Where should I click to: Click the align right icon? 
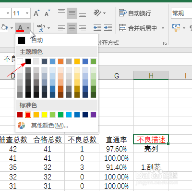coord(83,28)
